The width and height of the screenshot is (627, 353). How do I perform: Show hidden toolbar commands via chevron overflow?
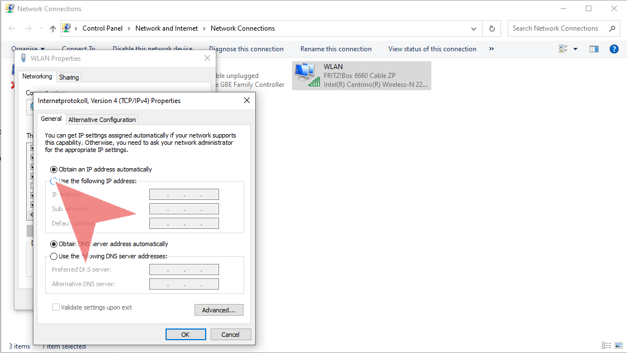click(x=491, y=49)
